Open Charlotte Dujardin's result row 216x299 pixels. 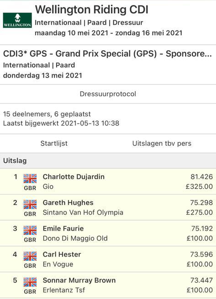[x=108, y=182]
